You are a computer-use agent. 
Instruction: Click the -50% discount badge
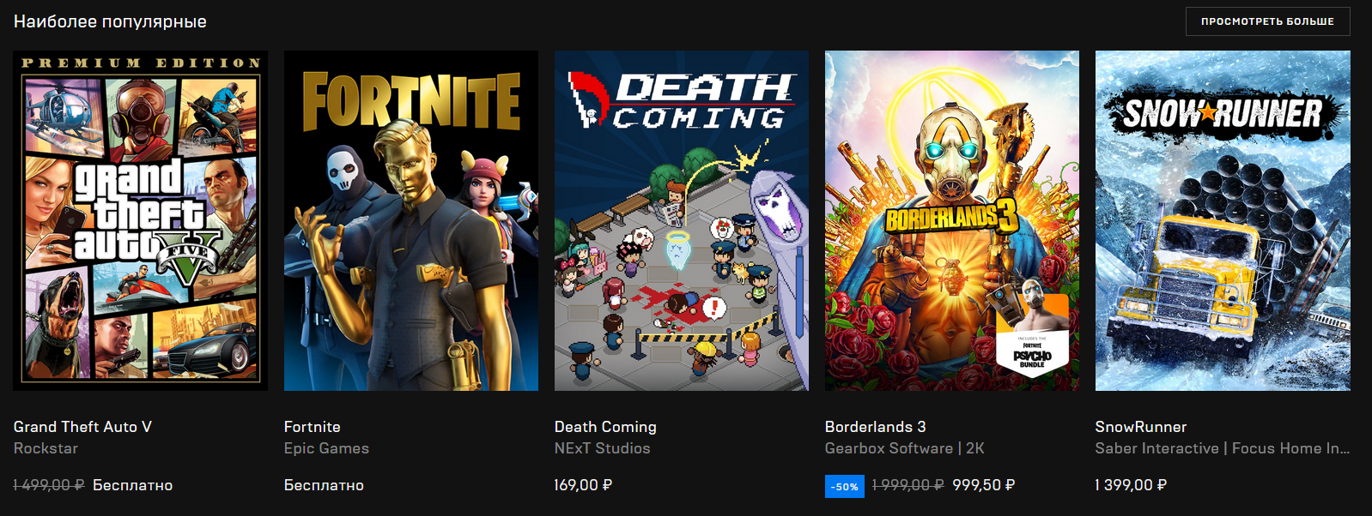click(845, 486)
